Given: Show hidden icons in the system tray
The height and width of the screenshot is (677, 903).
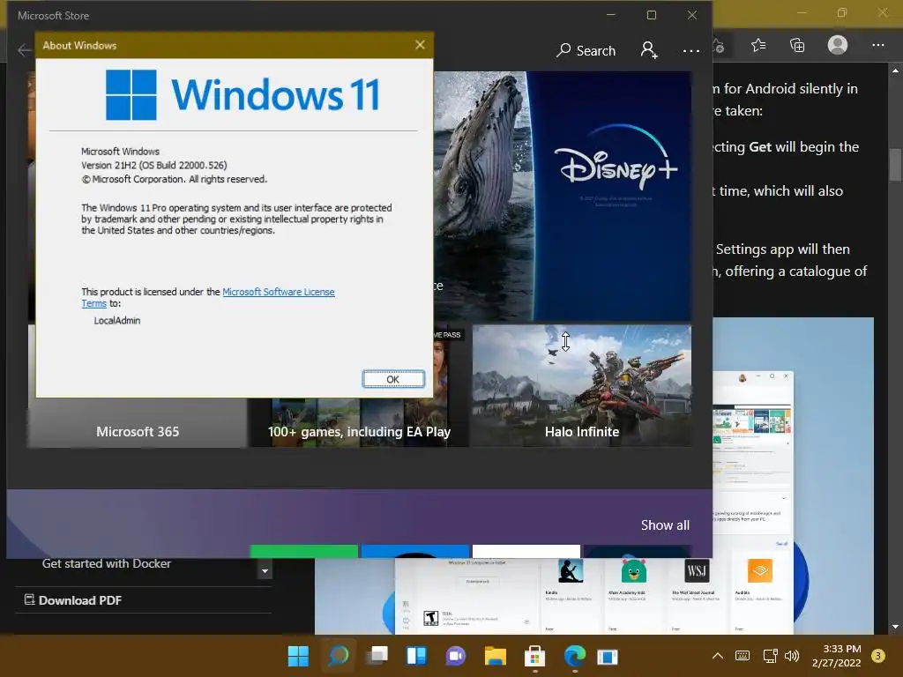Looking at the screenshot, I should click(718, 656).
